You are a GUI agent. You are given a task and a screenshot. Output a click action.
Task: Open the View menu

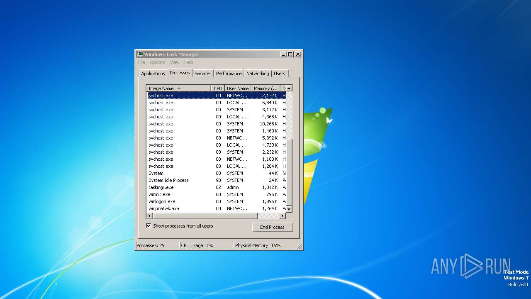tap(175, 62)
